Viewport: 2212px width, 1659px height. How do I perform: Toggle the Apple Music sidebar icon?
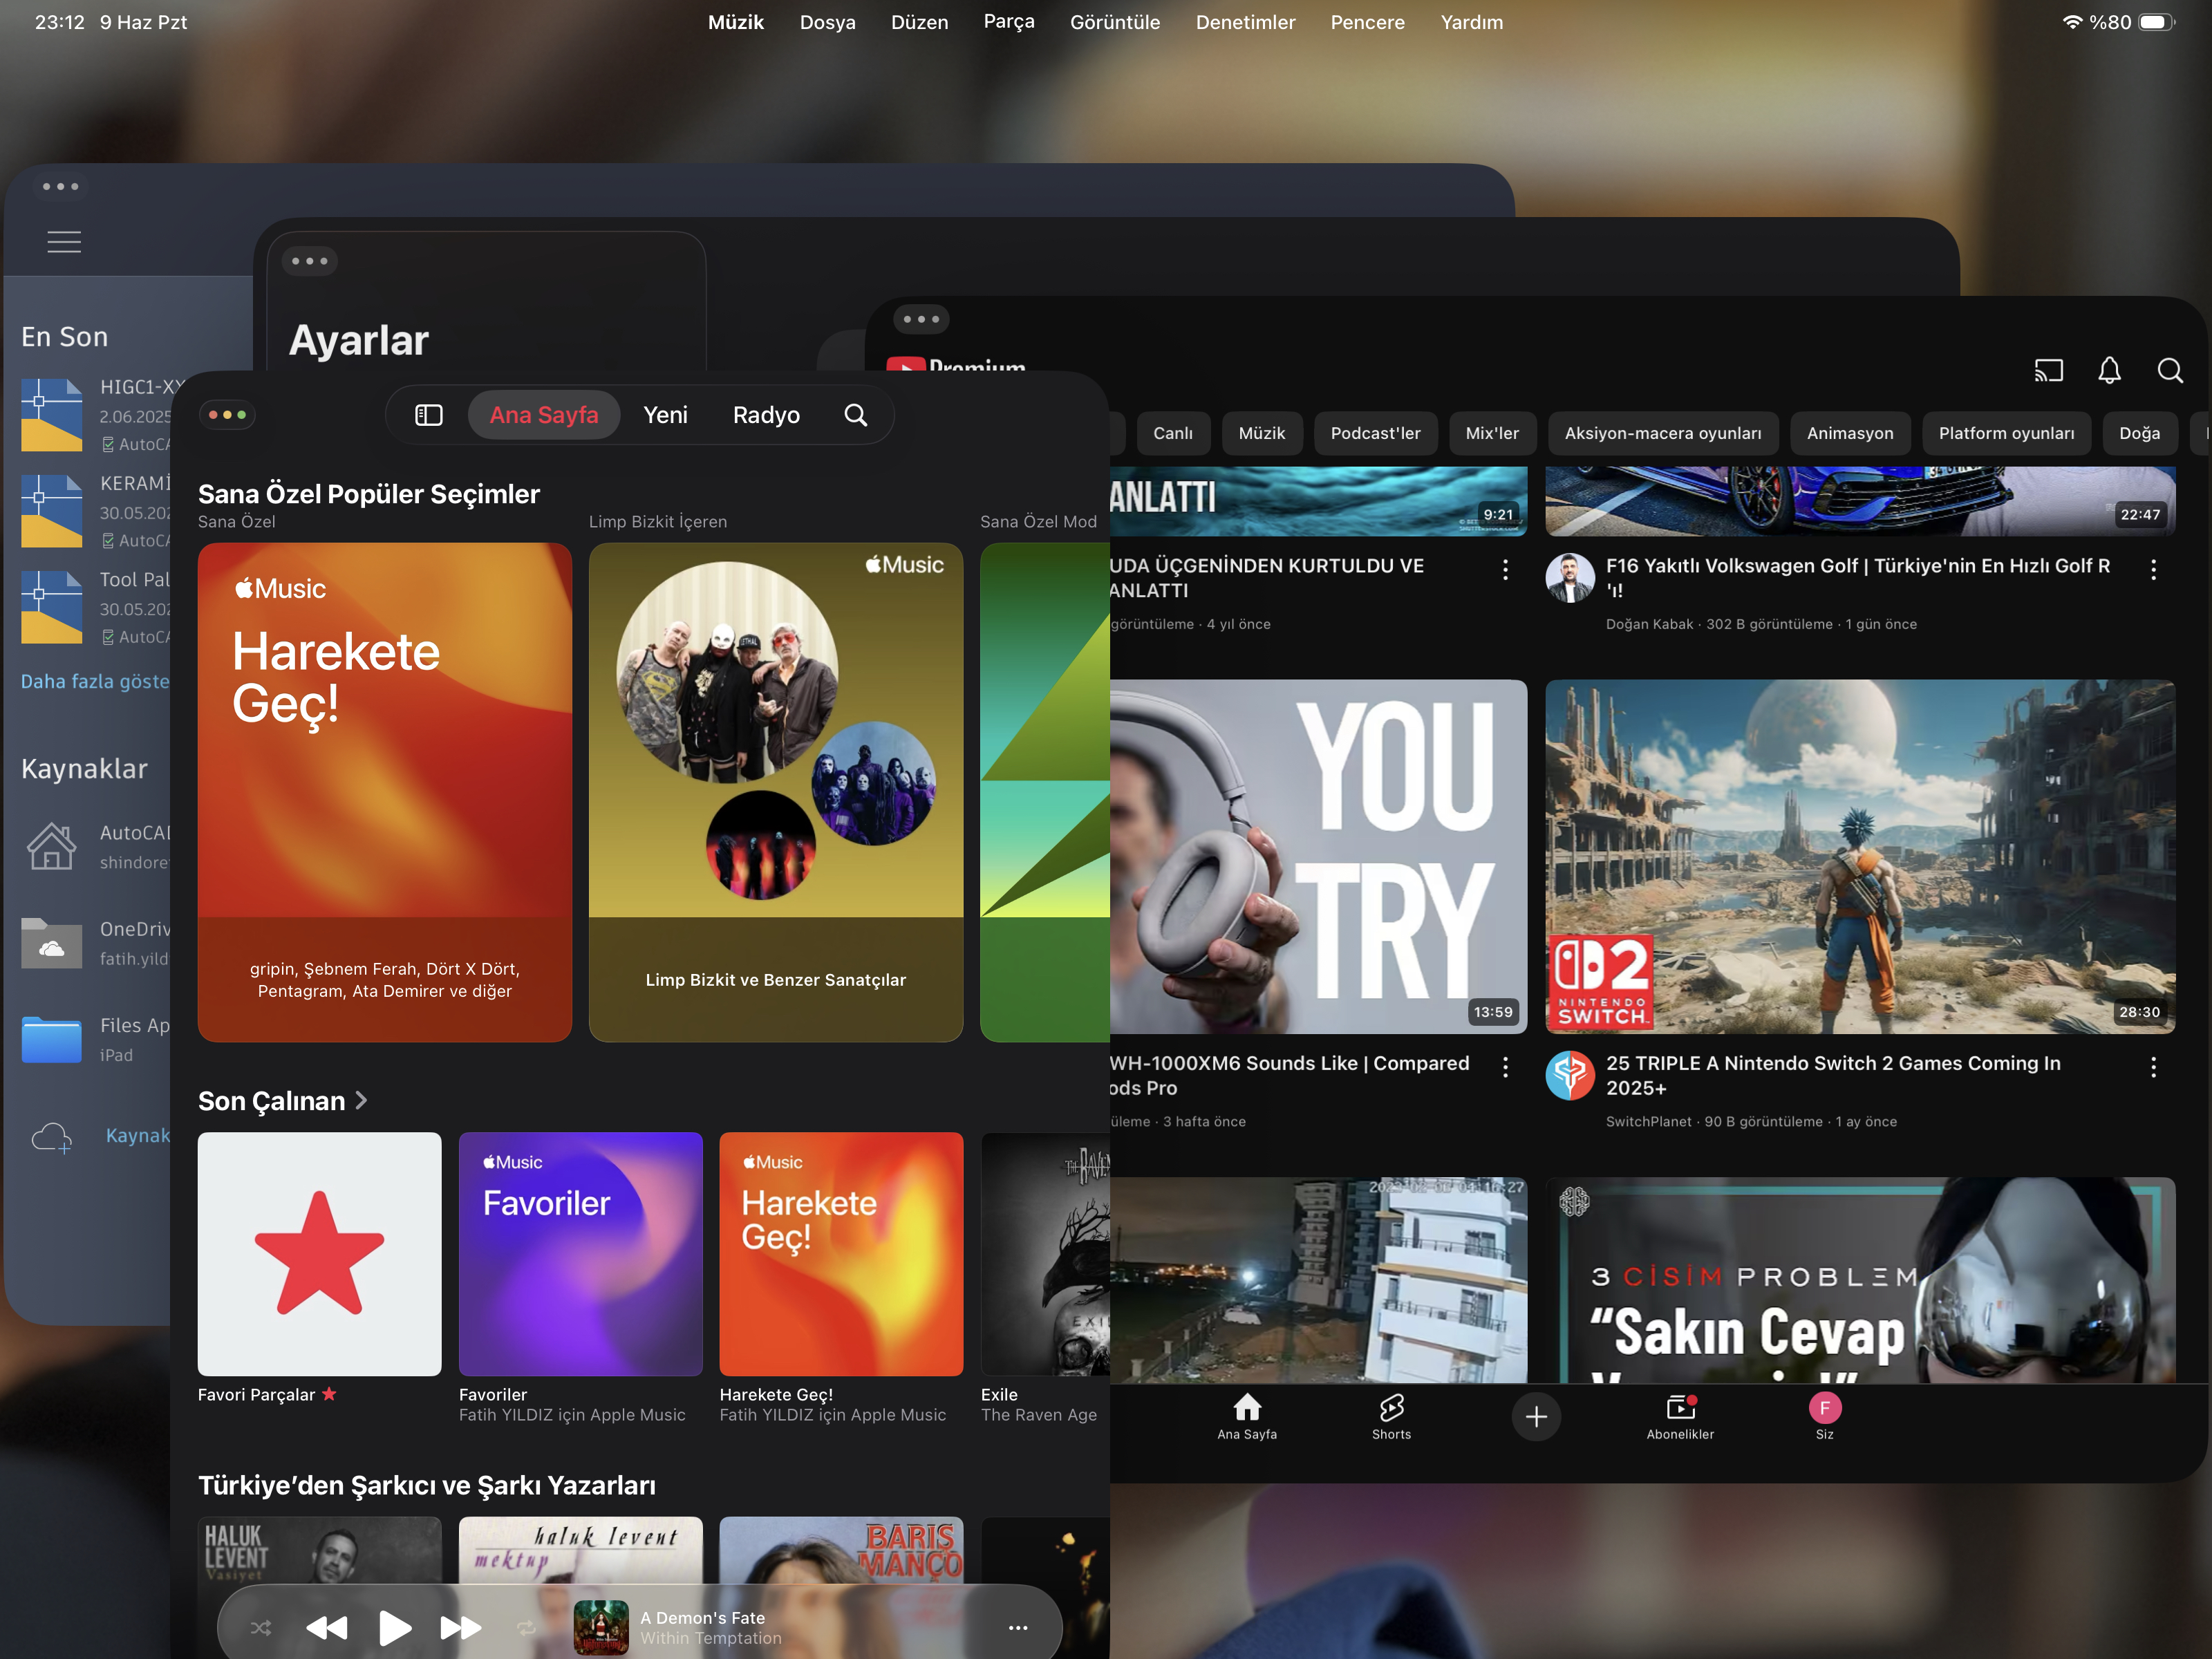click(428, 415)
